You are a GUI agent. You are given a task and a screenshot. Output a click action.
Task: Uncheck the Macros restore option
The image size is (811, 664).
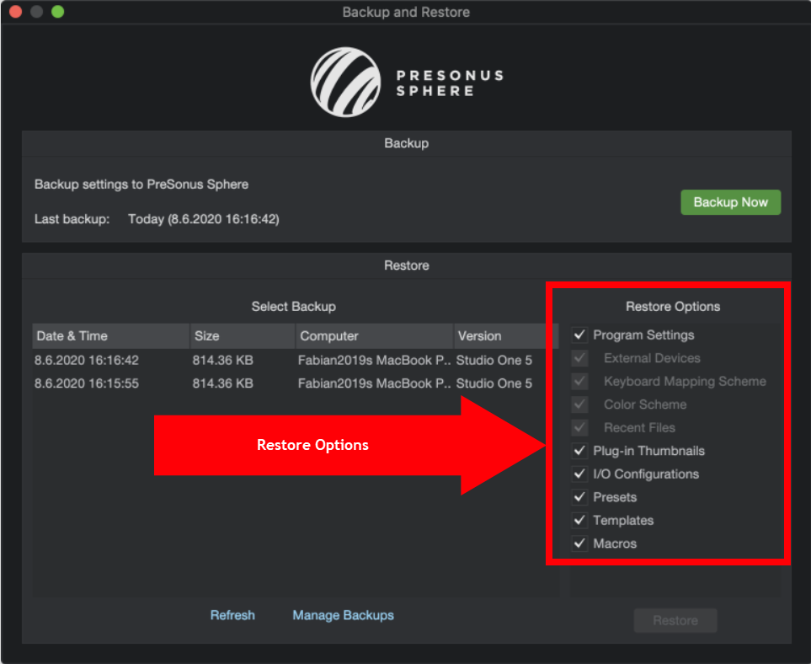[x=579, y=544]
